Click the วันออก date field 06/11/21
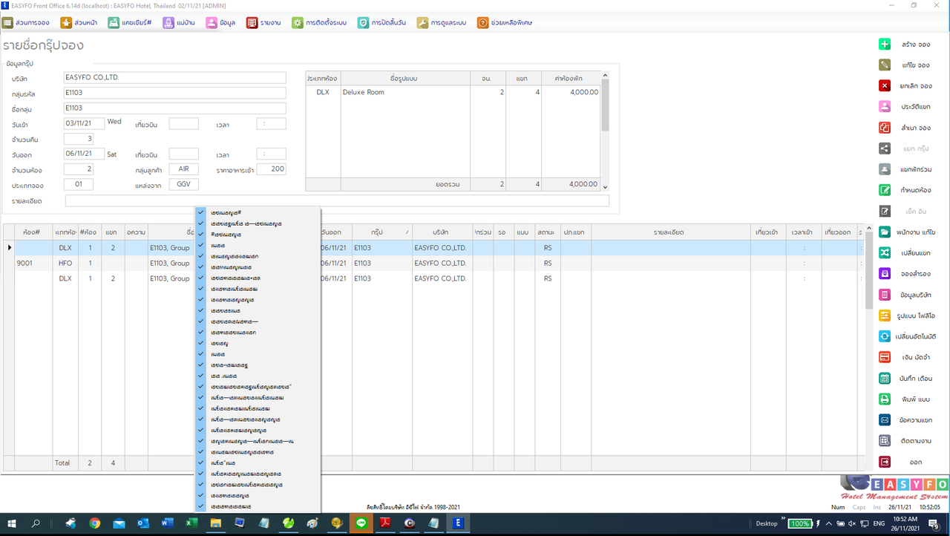950x536 pixels. coord(84,154)
